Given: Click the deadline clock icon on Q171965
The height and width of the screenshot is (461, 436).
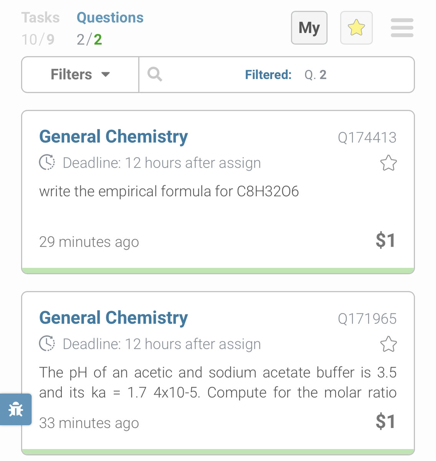Looking at the screenshot, I should (x=47, y=343).
